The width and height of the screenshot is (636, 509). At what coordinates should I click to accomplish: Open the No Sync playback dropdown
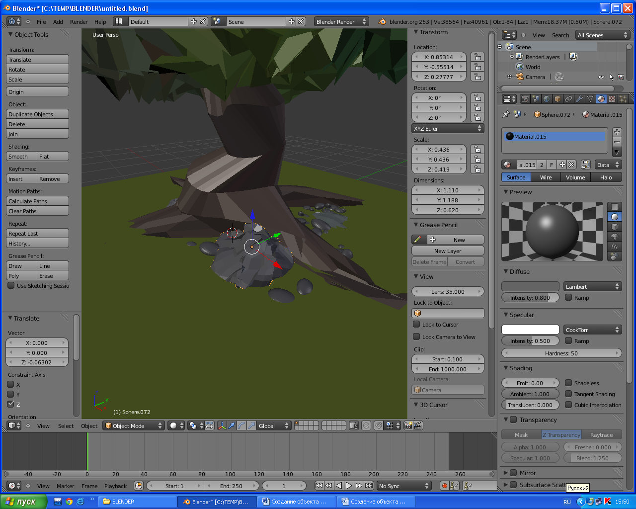[x=403, y=486]
